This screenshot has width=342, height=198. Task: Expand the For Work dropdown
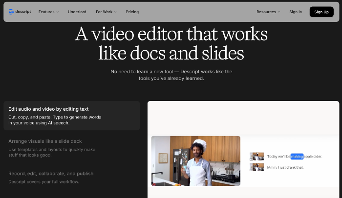coord(106,12)
